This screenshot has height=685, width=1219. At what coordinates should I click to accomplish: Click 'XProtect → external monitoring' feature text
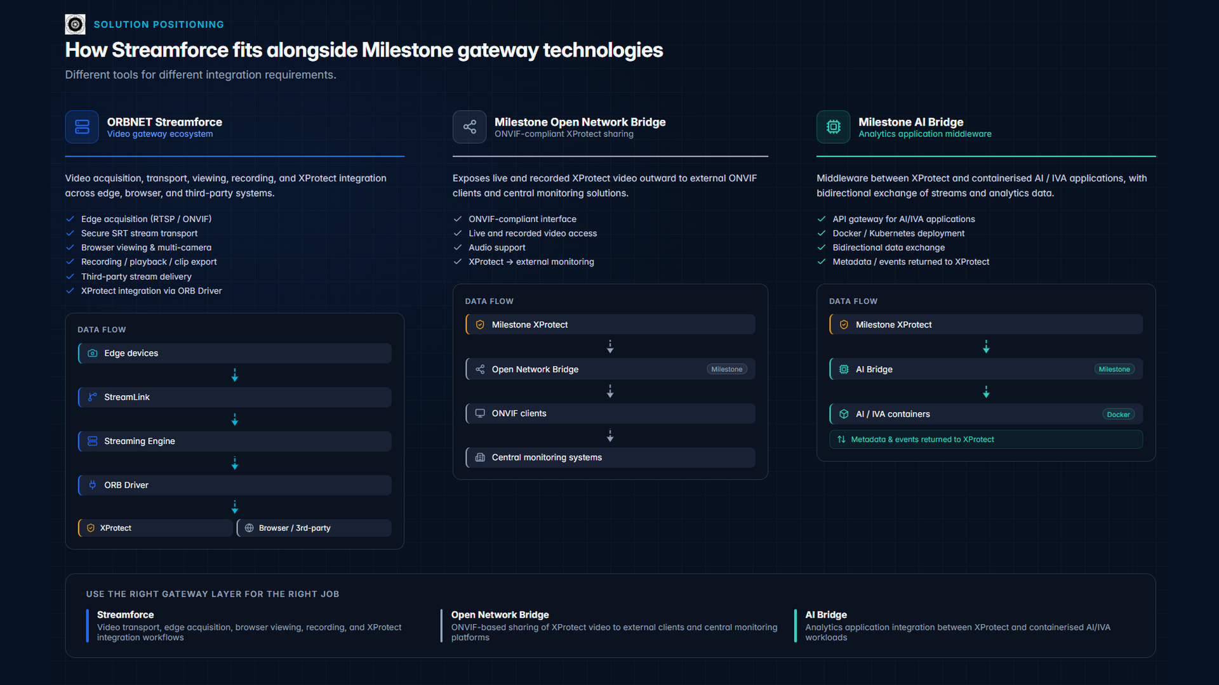(531, 262)
